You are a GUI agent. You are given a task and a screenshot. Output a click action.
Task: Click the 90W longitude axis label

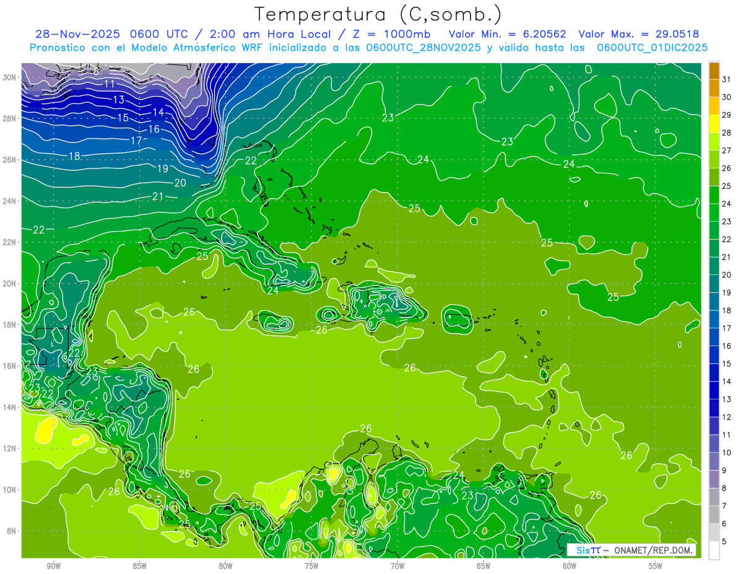click(x=53, y=566)
